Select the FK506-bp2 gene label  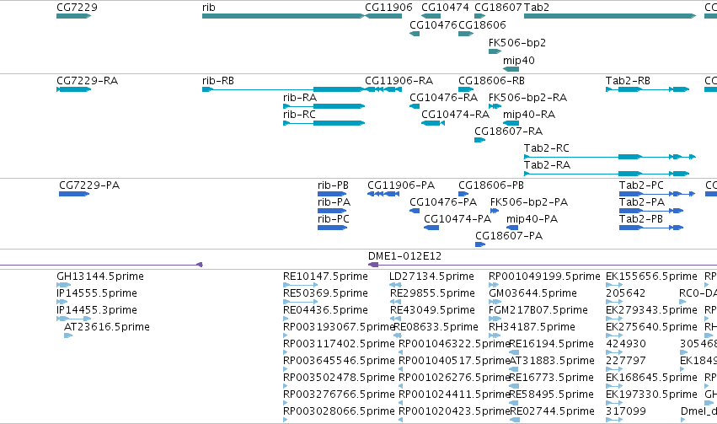pos(517,42)
